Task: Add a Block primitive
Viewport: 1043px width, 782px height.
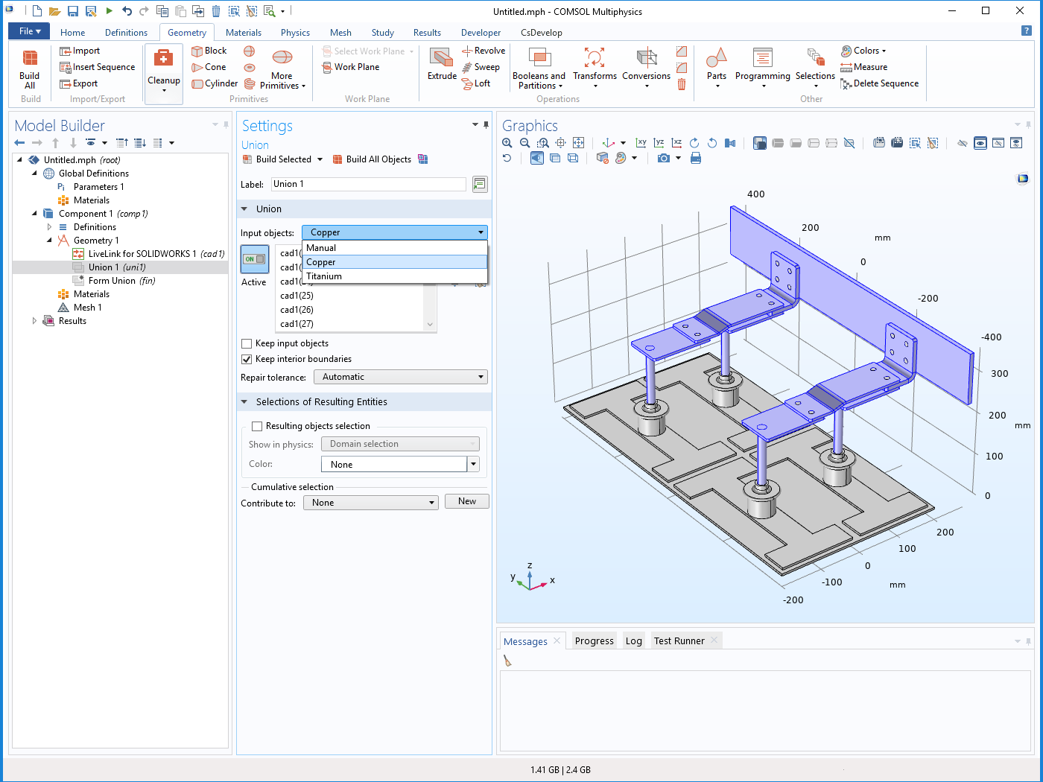Action: [x=209, y=51]
